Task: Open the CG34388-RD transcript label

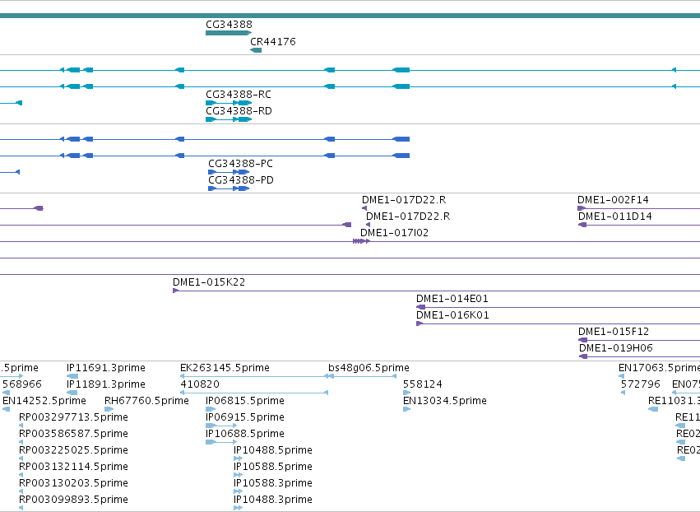Action: 239,111
